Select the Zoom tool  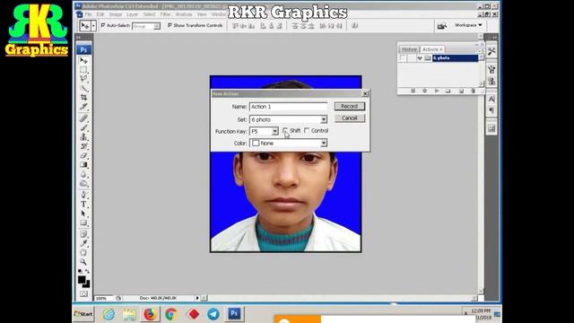pyautogui.click(x=83, y=262)
